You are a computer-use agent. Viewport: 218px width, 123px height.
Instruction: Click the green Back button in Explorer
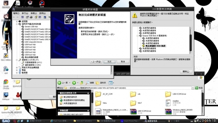coord(59,83)
